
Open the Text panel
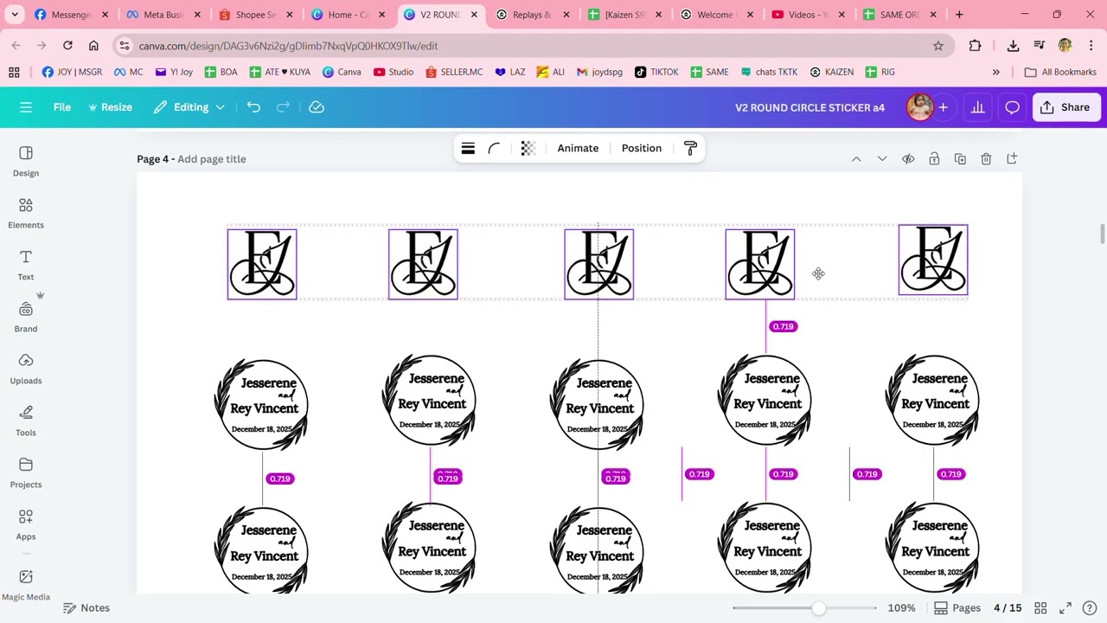pos(26,265)
